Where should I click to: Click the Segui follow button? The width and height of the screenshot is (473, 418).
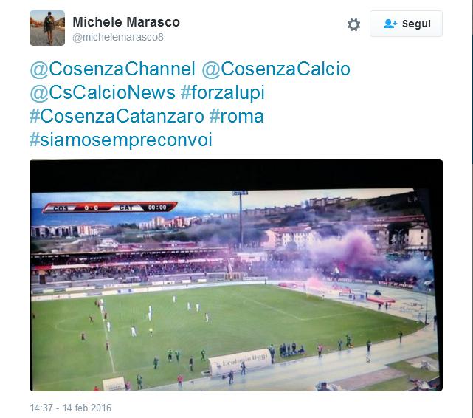click(x=406, y=24)
